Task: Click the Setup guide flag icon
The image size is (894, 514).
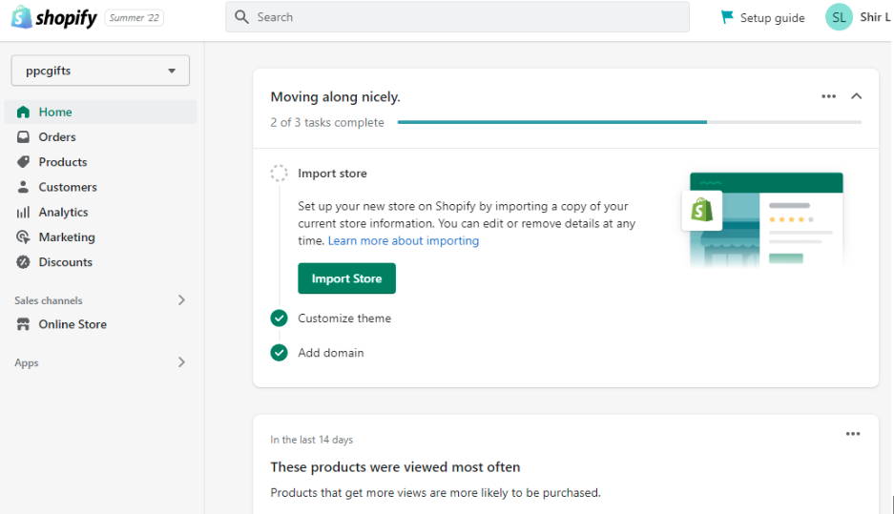Action: coord(727,17)
